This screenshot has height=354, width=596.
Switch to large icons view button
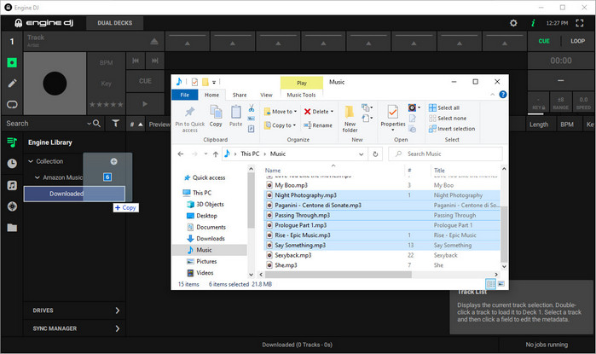(x=501, y=284)
